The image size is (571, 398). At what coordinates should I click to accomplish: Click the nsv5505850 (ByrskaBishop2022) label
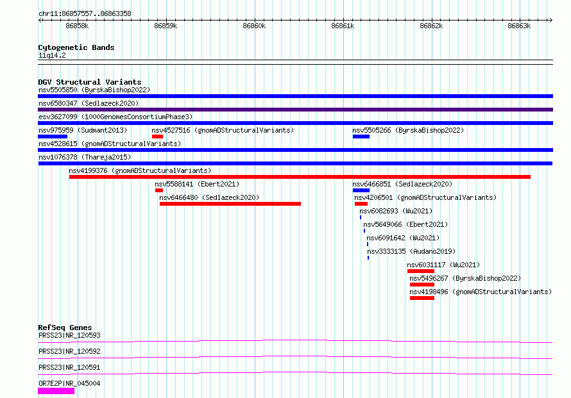pos(94,90)
